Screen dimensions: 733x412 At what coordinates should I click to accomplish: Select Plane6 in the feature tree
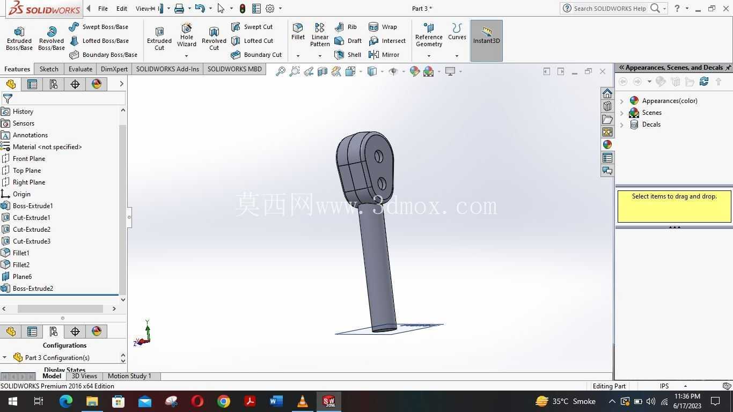22,277
